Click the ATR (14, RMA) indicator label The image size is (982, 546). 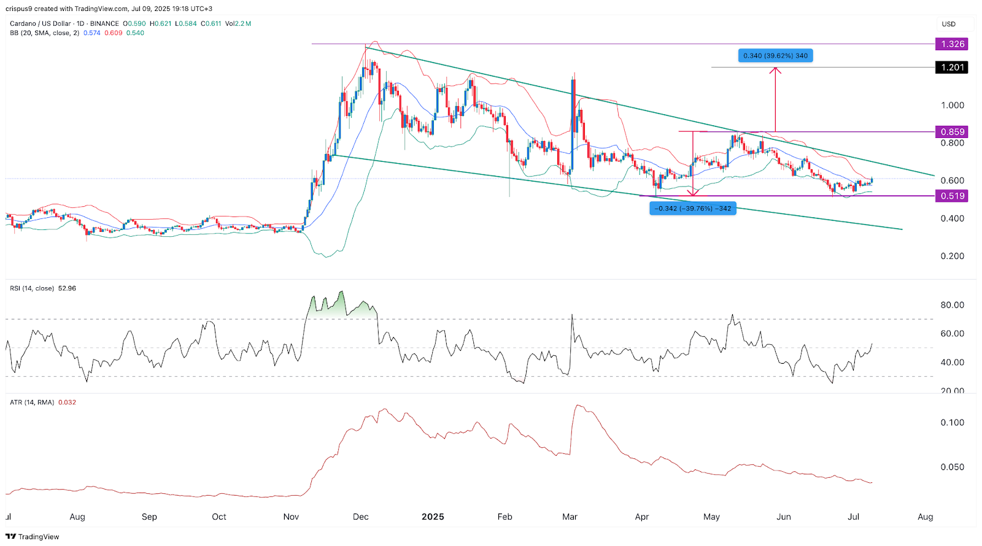tap(32, 402)
